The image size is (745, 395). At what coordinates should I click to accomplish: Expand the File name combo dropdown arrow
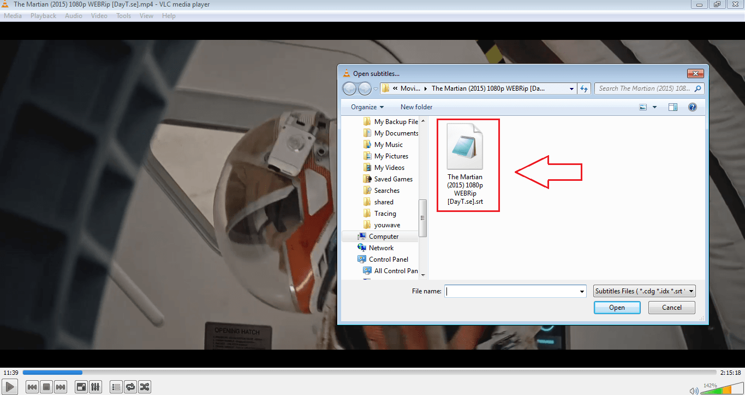point(582,291)
